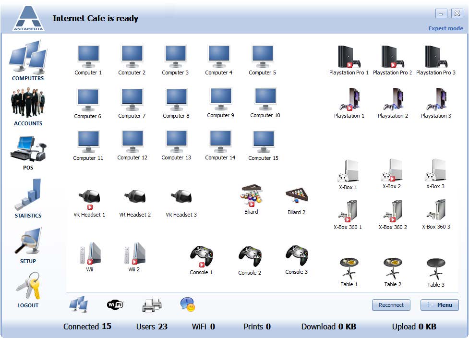469x339 pixels.
Task: Select Table 2
Action: tap(393, 272)
